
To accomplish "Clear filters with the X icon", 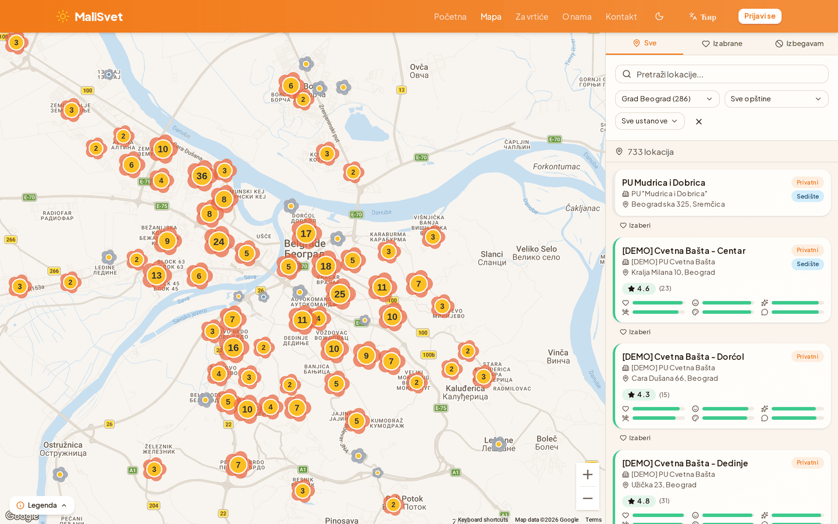I will click(x=699, y=122).
